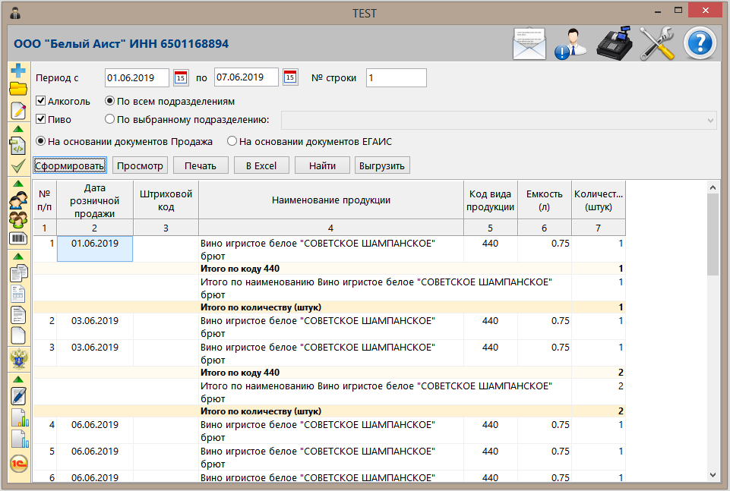
Task: Open the подразделение dropdown list
Action: [498, 120]
